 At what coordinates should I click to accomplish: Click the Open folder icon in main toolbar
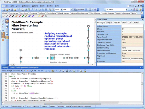[7, 10]
